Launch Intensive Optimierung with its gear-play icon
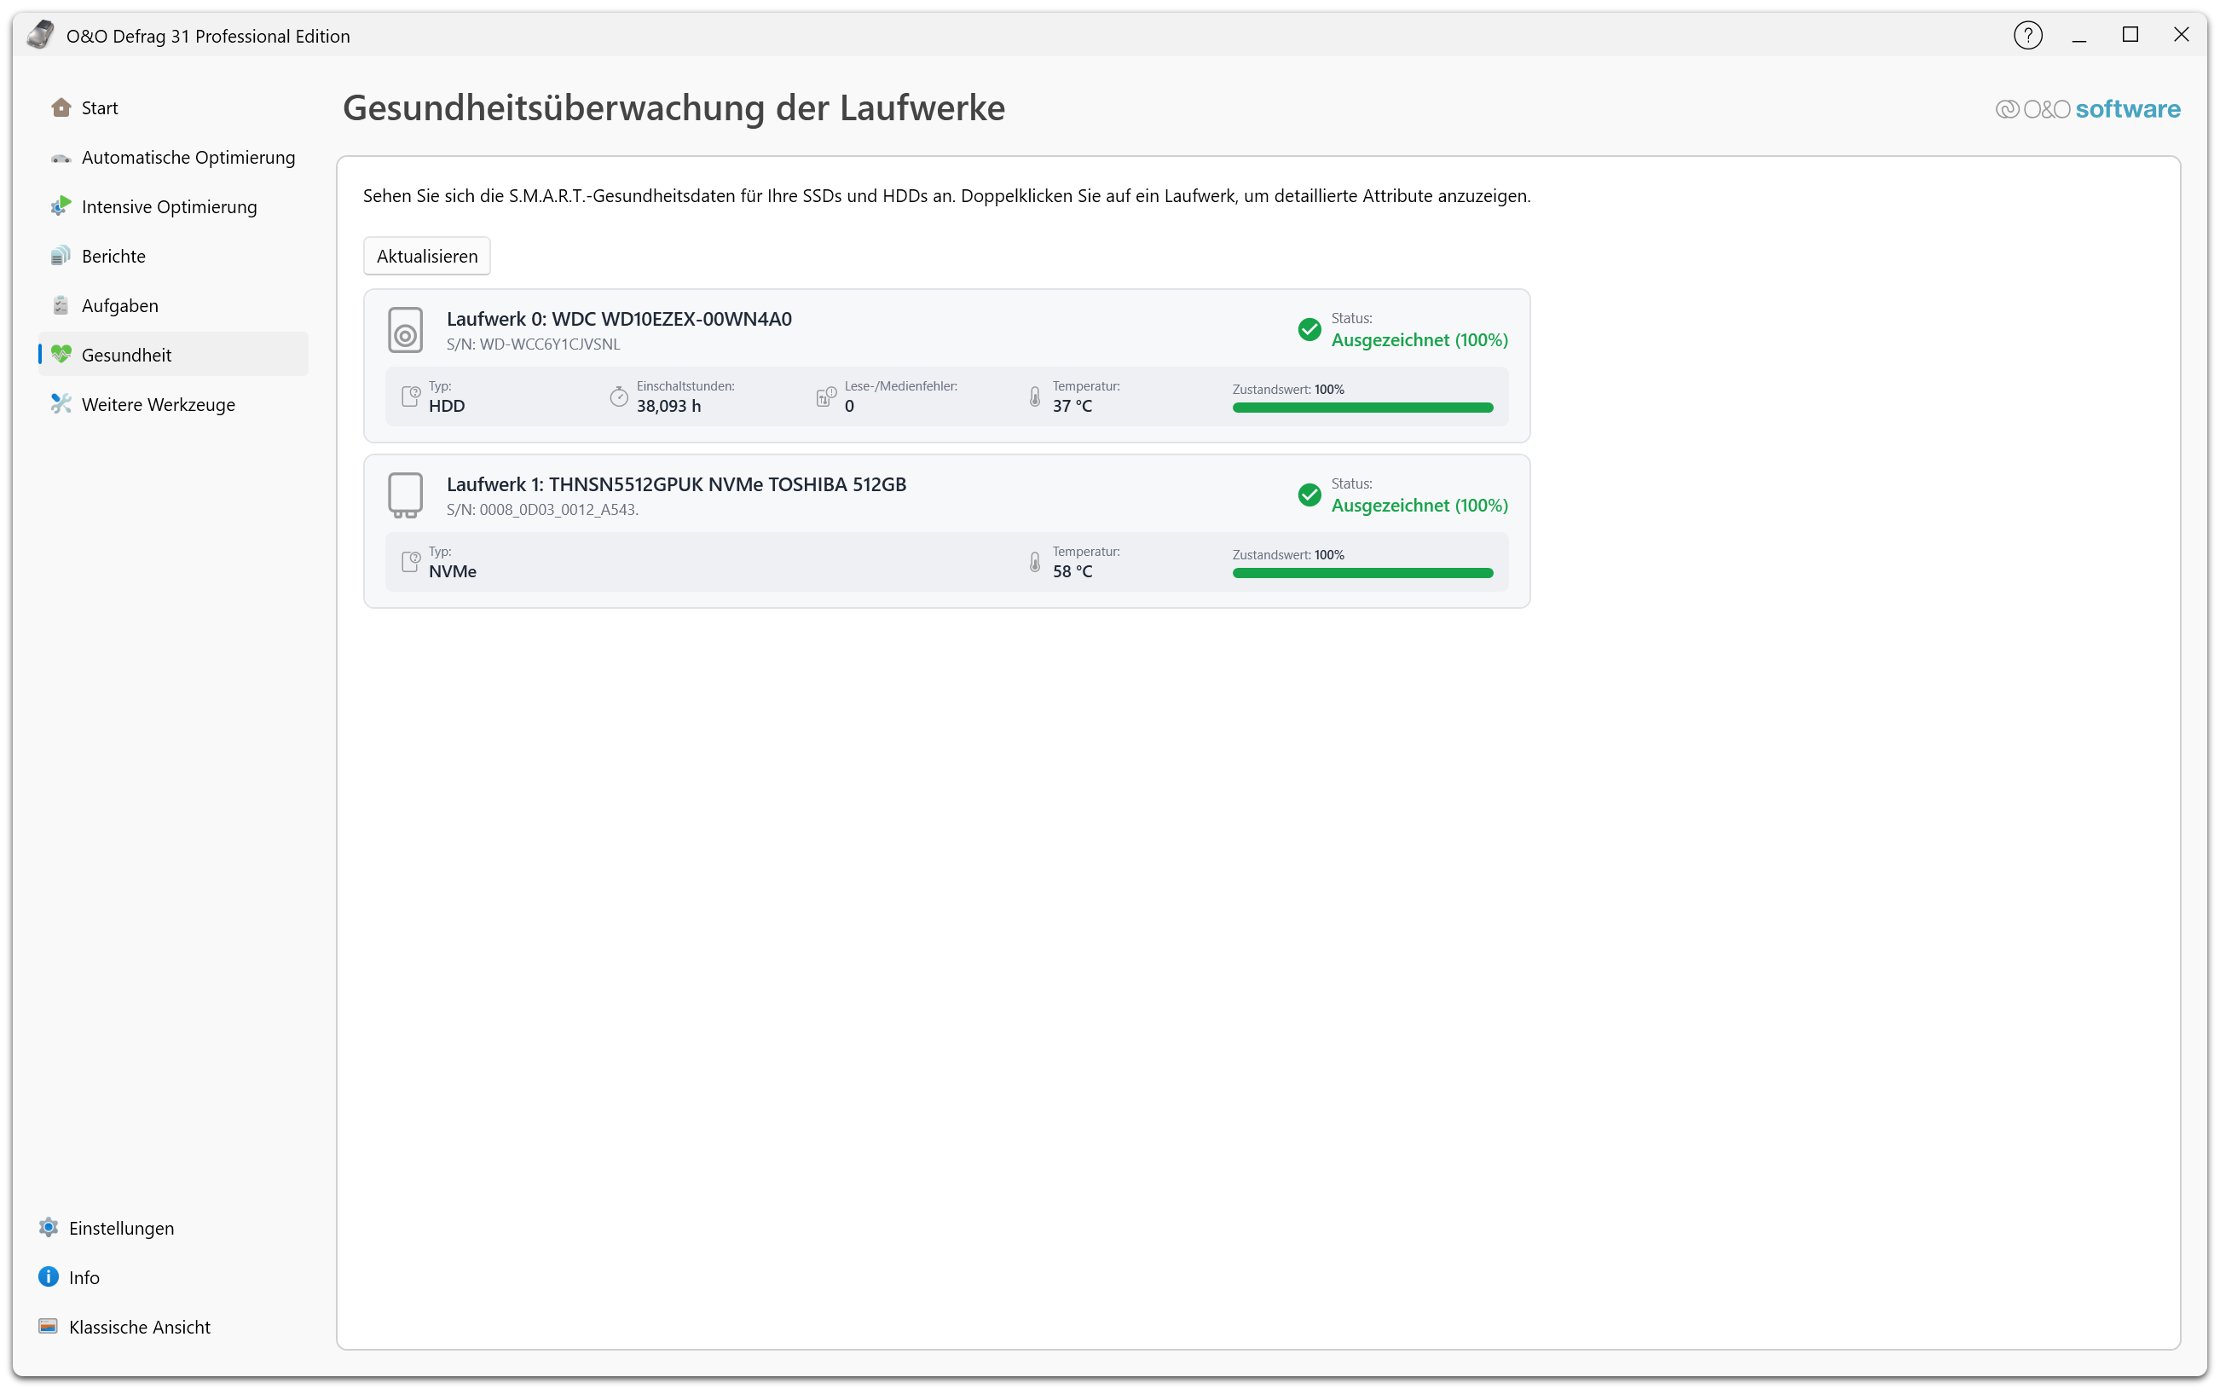Screen dimensions: 2220x1389 (60, 205)
